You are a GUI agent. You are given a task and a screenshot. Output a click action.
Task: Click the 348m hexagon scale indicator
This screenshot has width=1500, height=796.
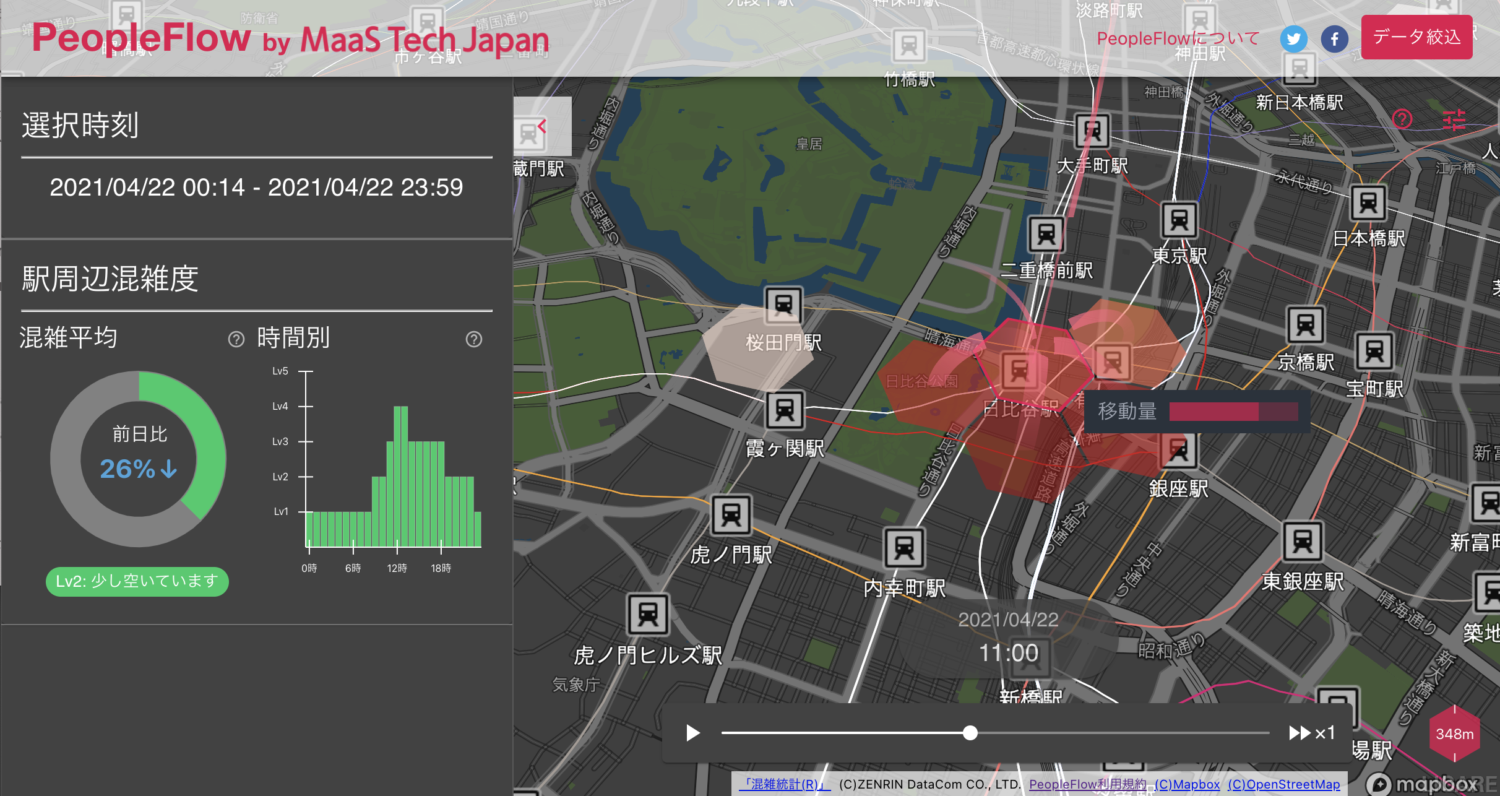[x=1454, y=734]
